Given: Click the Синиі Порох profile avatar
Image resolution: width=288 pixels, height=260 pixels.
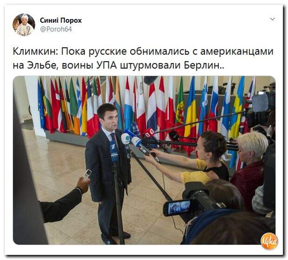Looking at the screenshot, I should (24, 25).
